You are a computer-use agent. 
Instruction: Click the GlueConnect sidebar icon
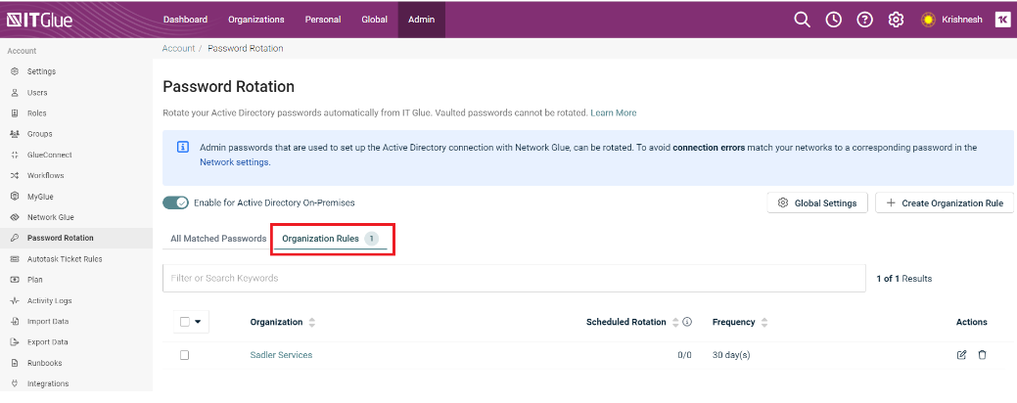point(15,155)
